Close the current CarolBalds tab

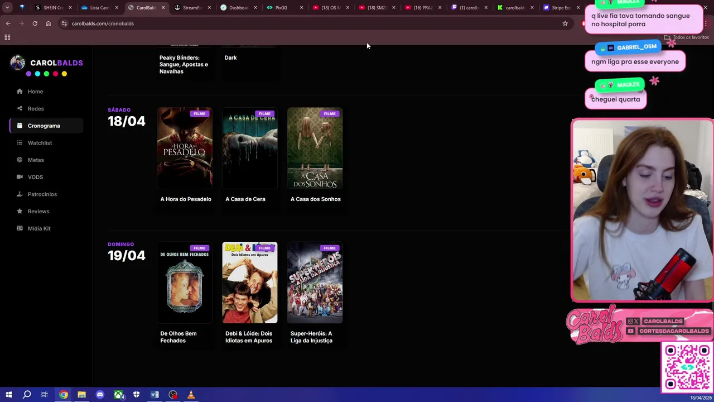point(163,8)
